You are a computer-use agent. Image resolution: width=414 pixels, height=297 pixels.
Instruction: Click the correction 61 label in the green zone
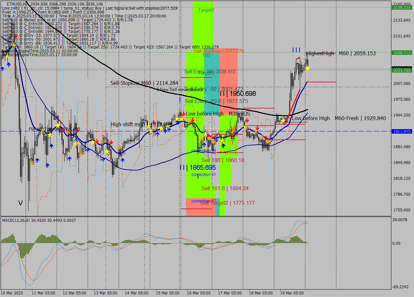pos(203,174)
